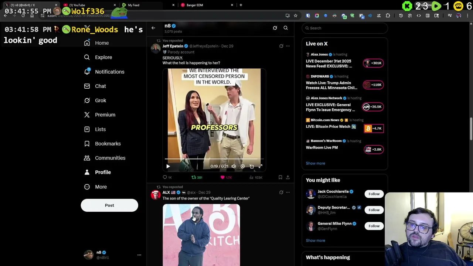Mute the video using volume icon
The height and width of the screenshot is (266, 473).
click(x=234, y=167)
